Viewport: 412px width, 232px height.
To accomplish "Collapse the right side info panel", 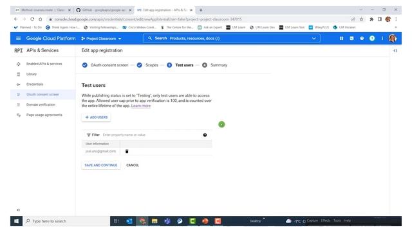I will pyautogui.click(x=395, y=50).
